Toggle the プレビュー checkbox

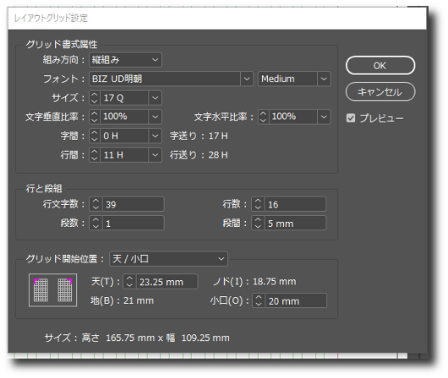[x=351, y=118]
